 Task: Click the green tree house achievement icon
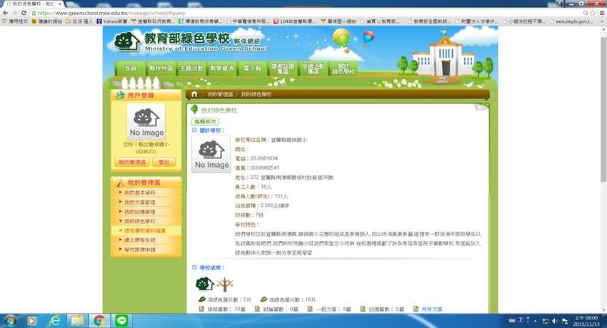click(205, 284)
